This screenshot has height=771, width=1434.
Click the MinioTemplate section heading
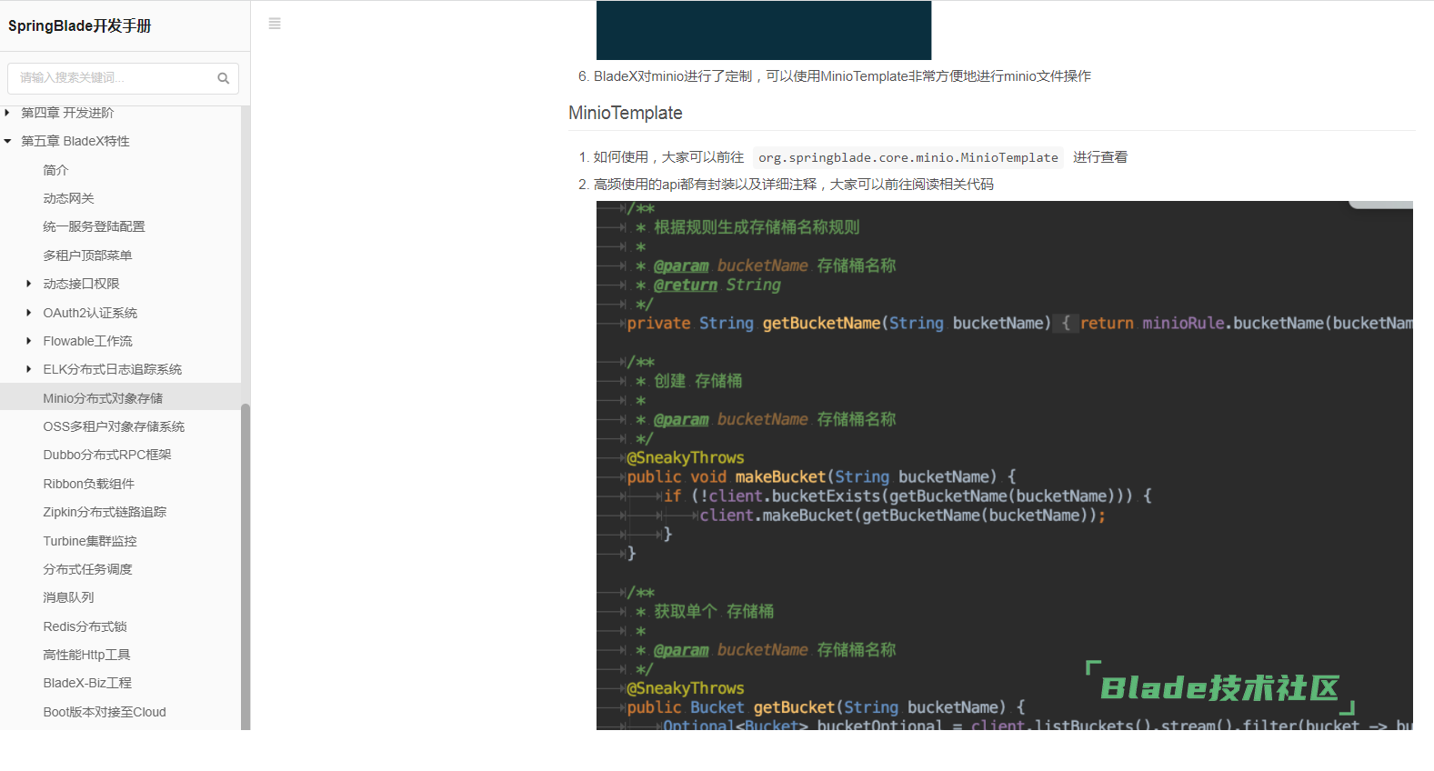click(x=626, y=113)
